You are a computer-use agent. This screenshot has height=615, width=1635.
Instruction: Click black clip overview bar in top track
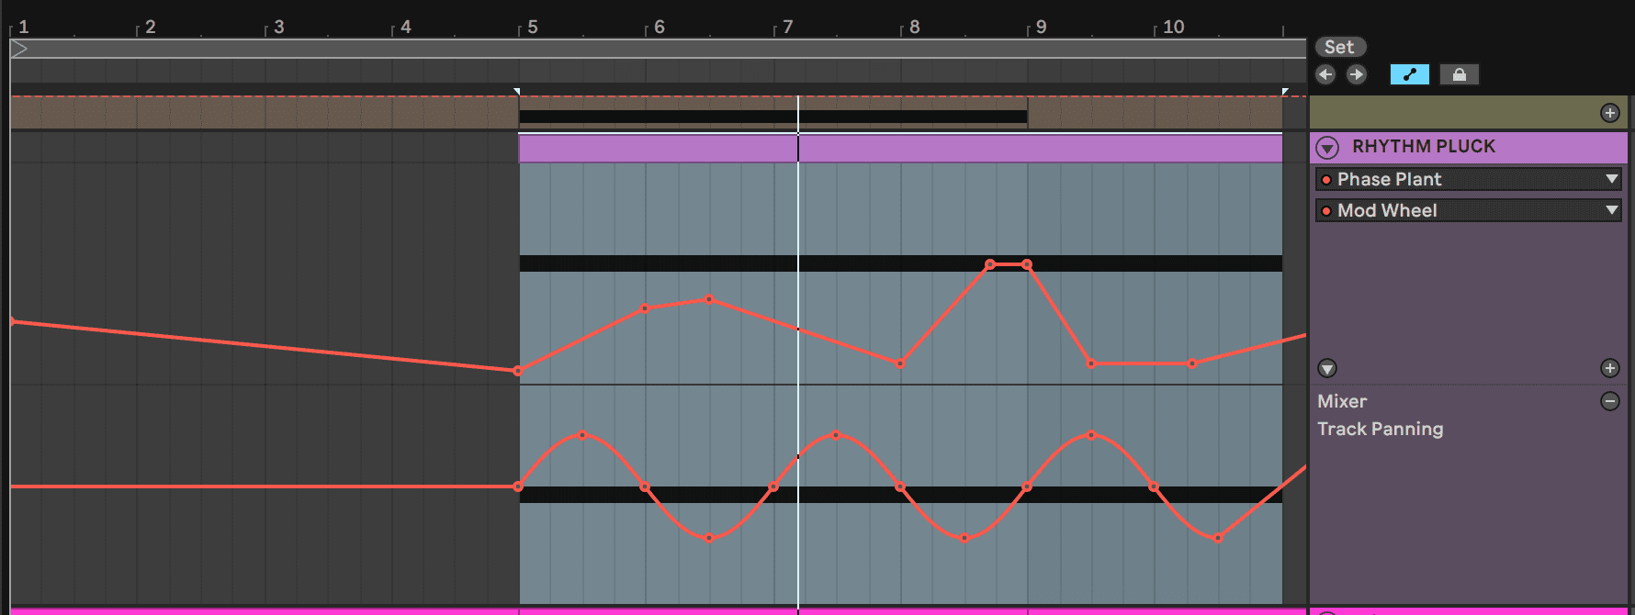tap(773, 117)
